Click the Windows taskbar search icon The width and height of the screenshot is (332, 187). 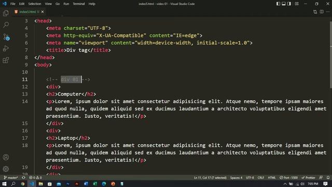pos(13,183)
